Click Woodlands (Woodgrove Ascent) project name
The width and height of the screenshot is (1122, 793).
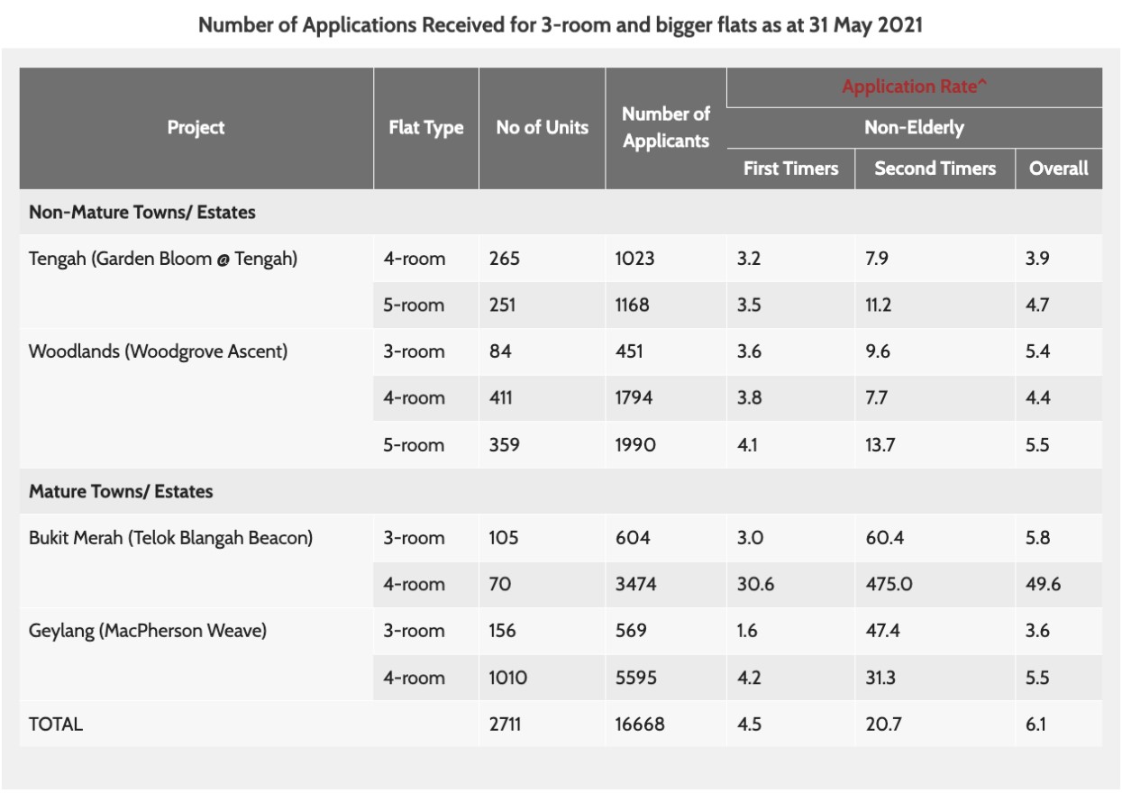tap(159, 351)
